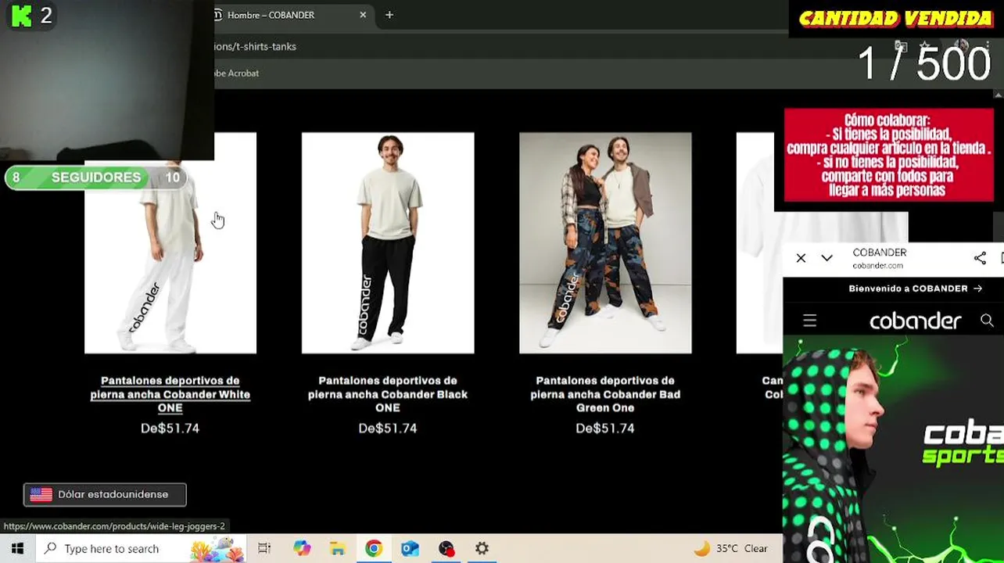Open Pantalones deportivos Cobander Bad Green One link
The height and width of the screenshot is (563, 1004).
(605, 394)
